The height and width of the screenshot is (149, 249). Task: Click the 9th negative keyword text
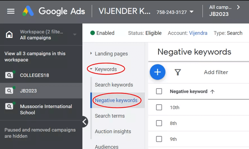tap(173, 139)
